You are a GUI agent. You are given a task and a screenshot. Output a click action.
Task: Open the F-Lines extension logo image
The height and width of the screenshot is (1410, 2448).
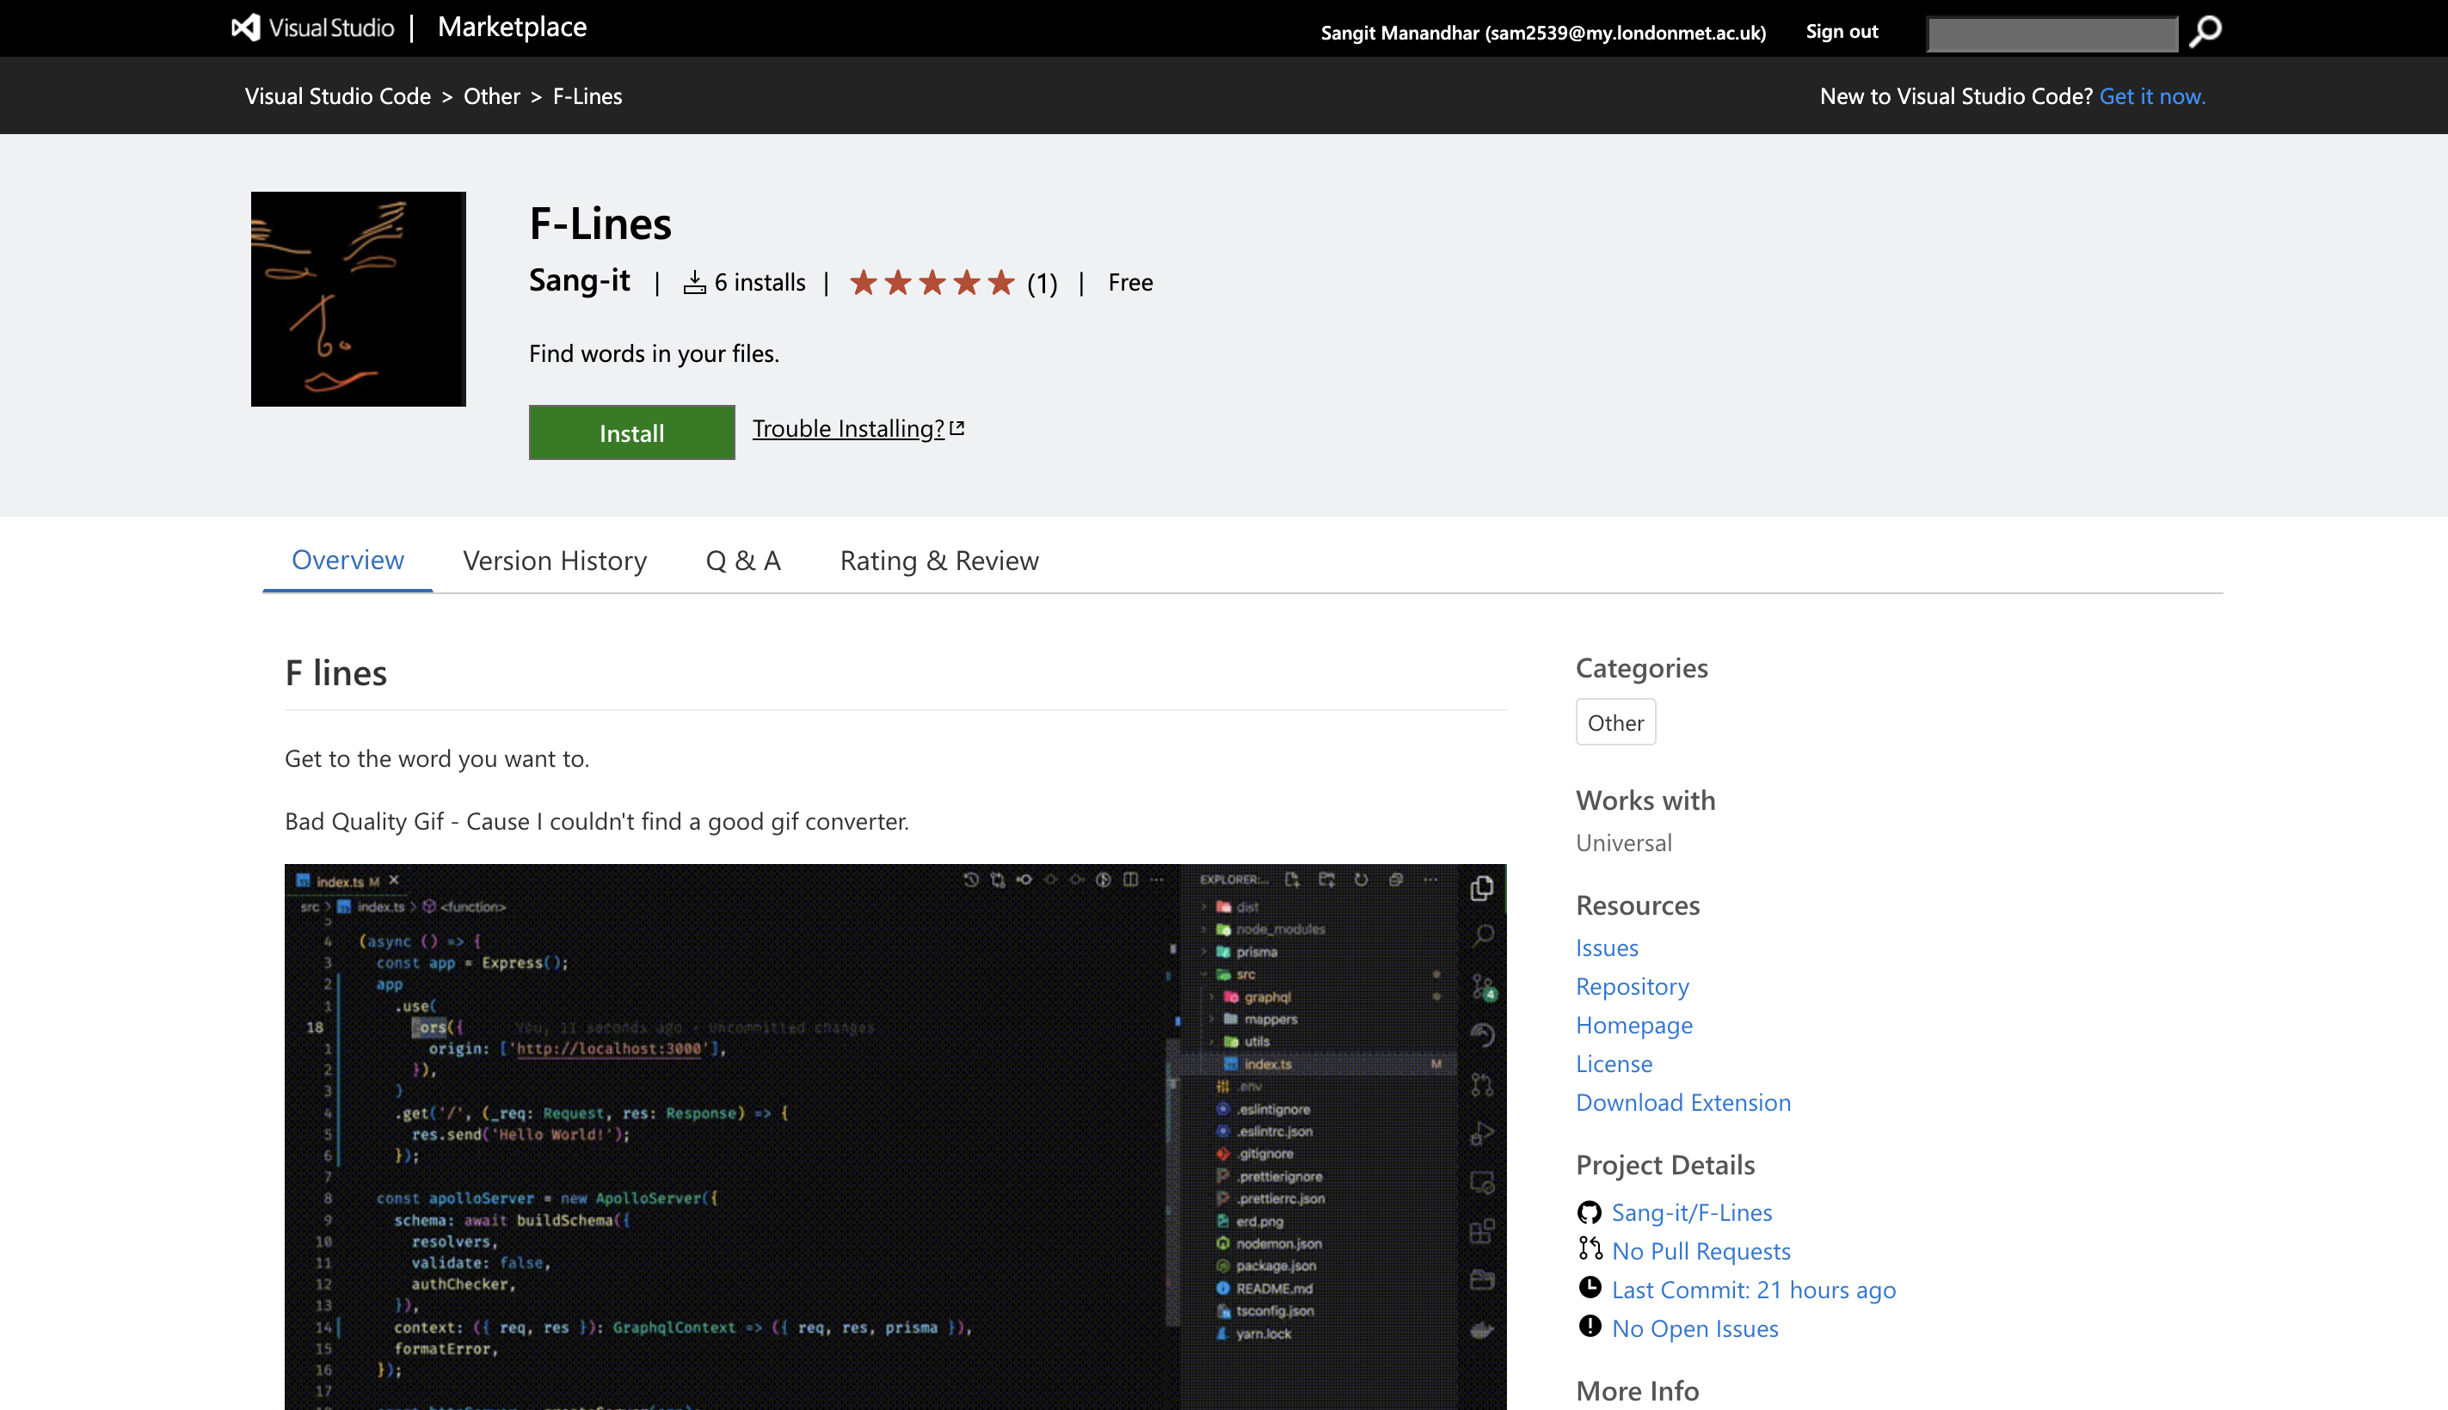pos(359,299)
